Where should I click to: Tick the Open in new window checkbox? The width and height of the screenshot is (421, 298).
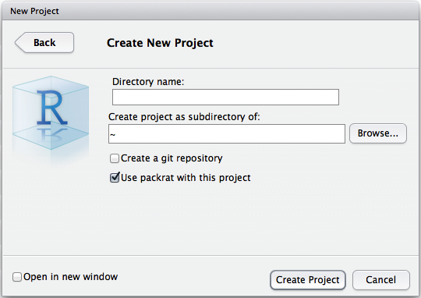pyautogui.click(x=17, y=277)
